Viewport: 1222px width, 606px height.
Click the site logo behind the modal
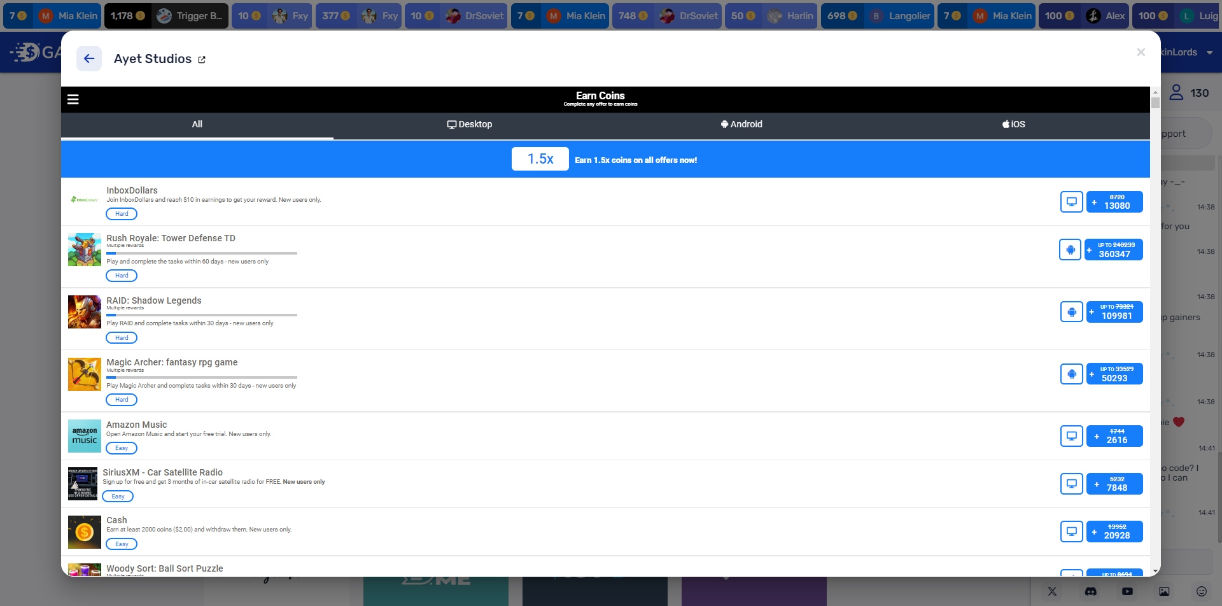35,52
